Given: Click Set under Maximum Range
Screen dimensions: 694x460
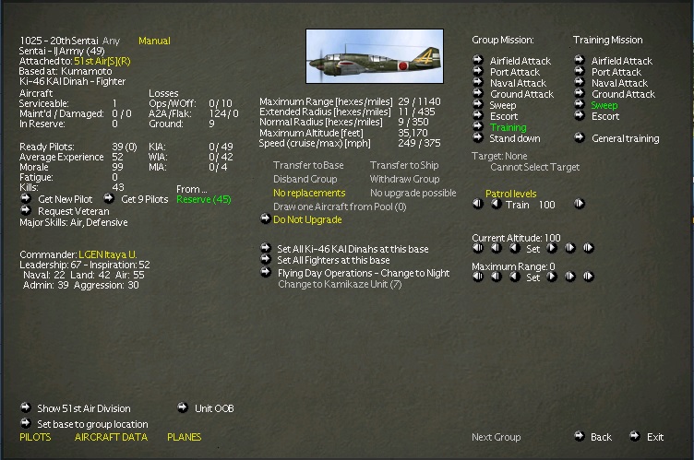Looking at the screenshot, I should point(532,277).
